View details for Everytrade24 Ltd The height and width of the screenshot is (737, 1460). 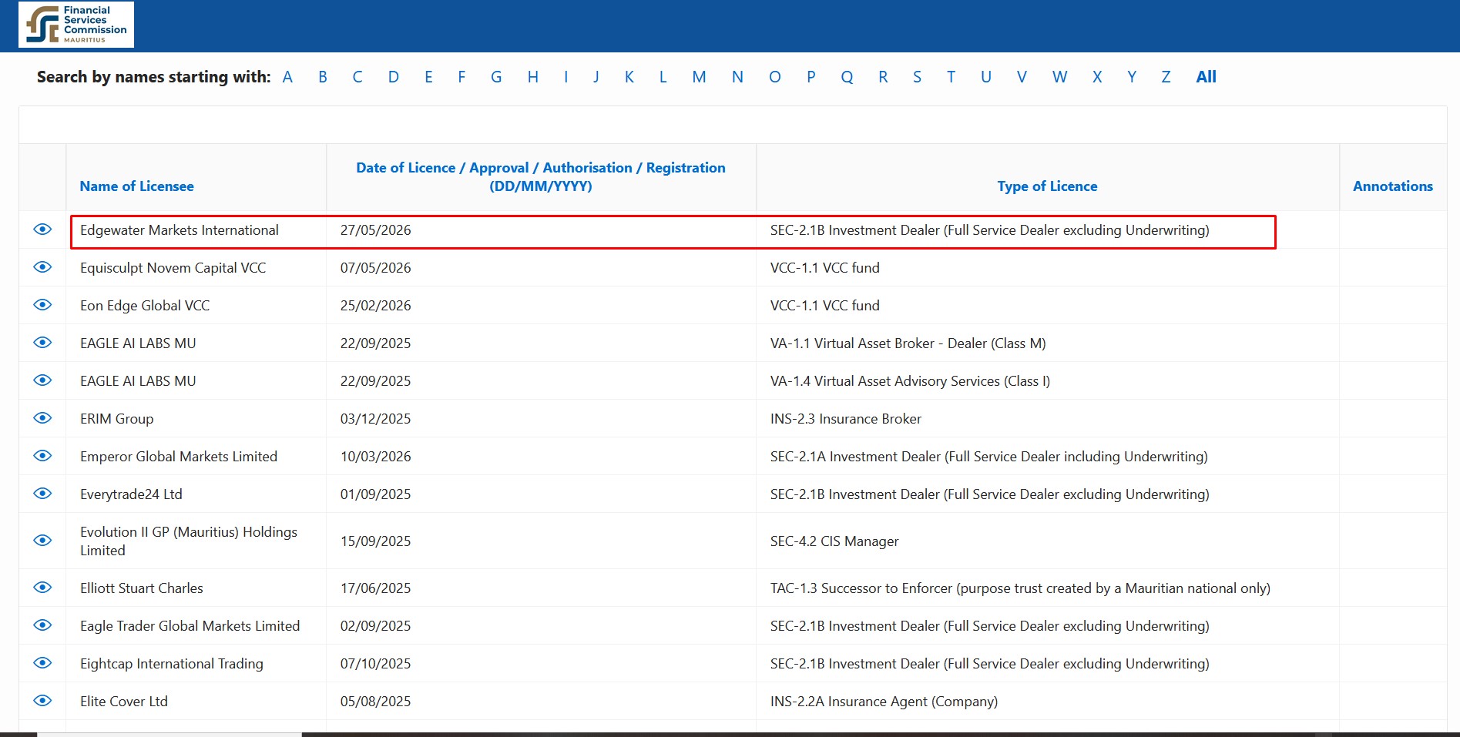42,494
